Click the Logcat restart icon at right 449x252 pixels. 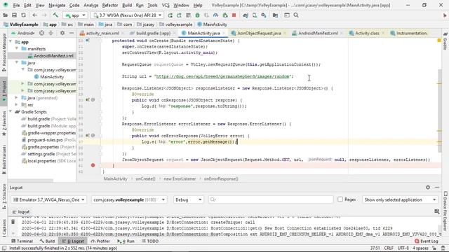pyautogui.click(x=436, y=211)
